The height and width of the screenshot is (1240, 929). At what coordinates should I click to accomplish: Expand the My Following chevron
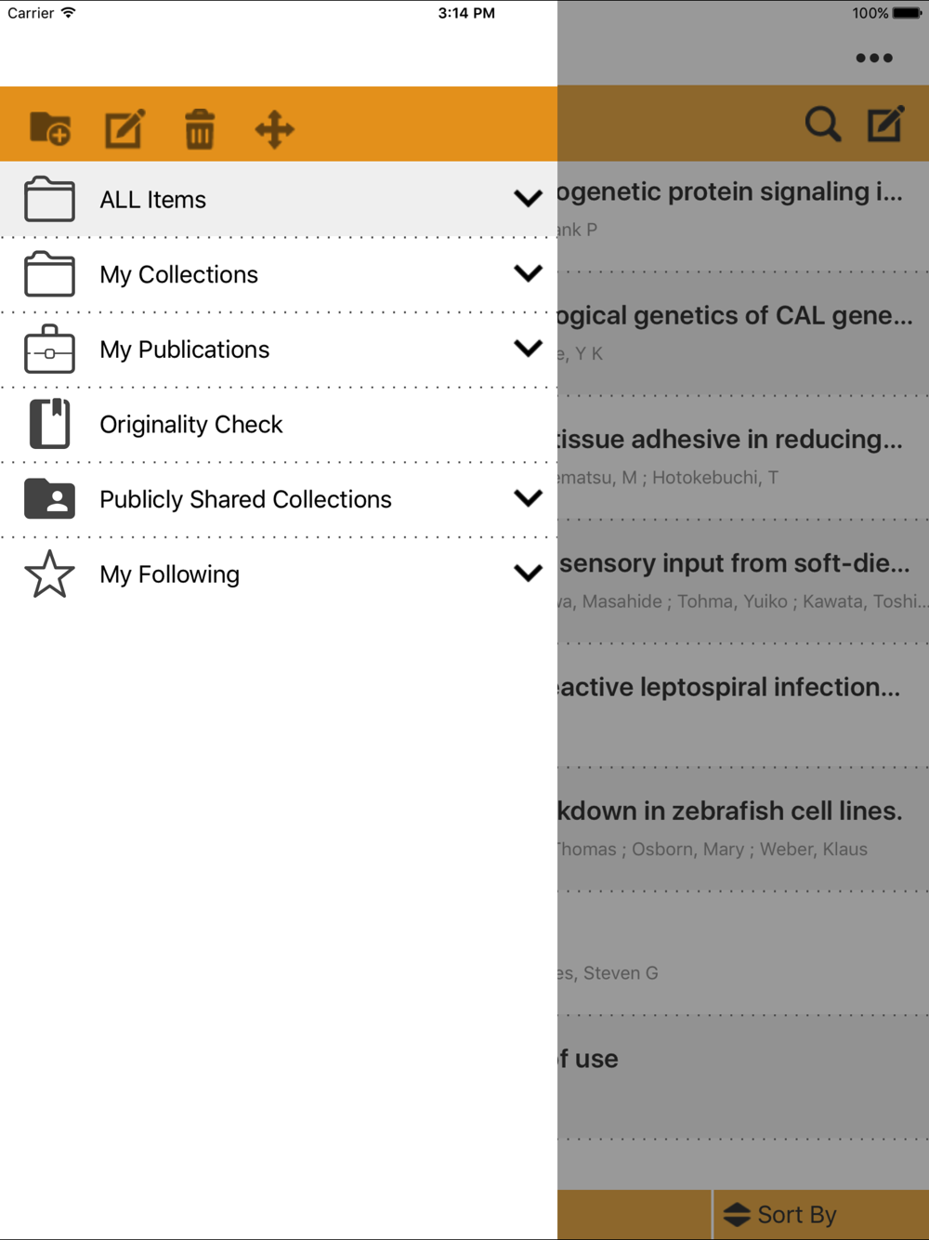528,574
